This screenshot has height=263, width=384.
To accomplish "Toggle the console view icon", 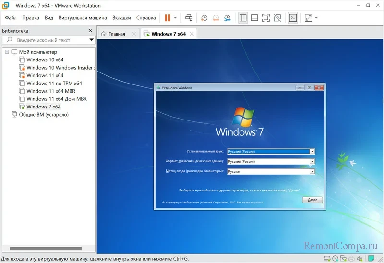I will pos(293,18).
